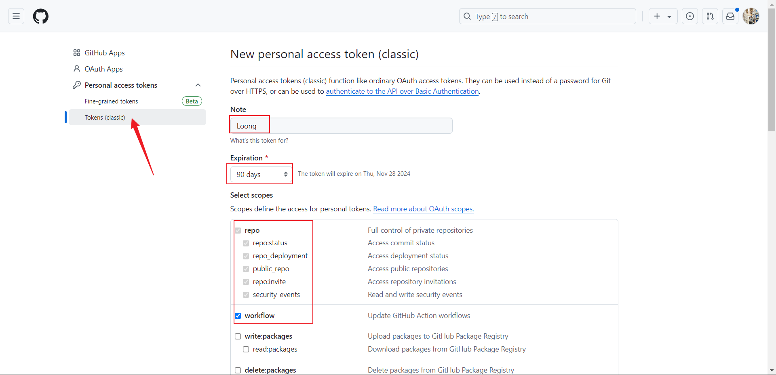
Task: Open GitHub Apps settings page
Action: (x=105, y=53)
